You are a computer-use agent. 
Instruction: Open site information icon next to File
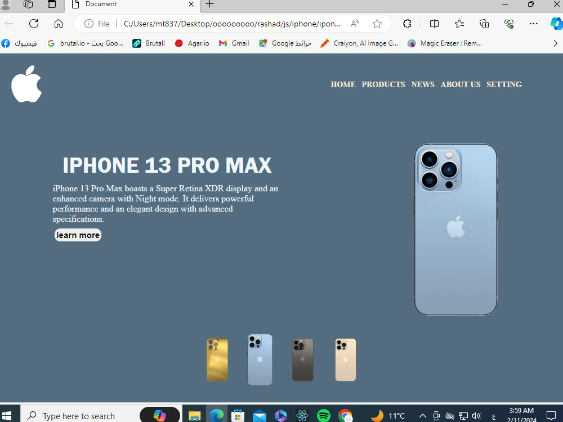[x=89, y=24]
